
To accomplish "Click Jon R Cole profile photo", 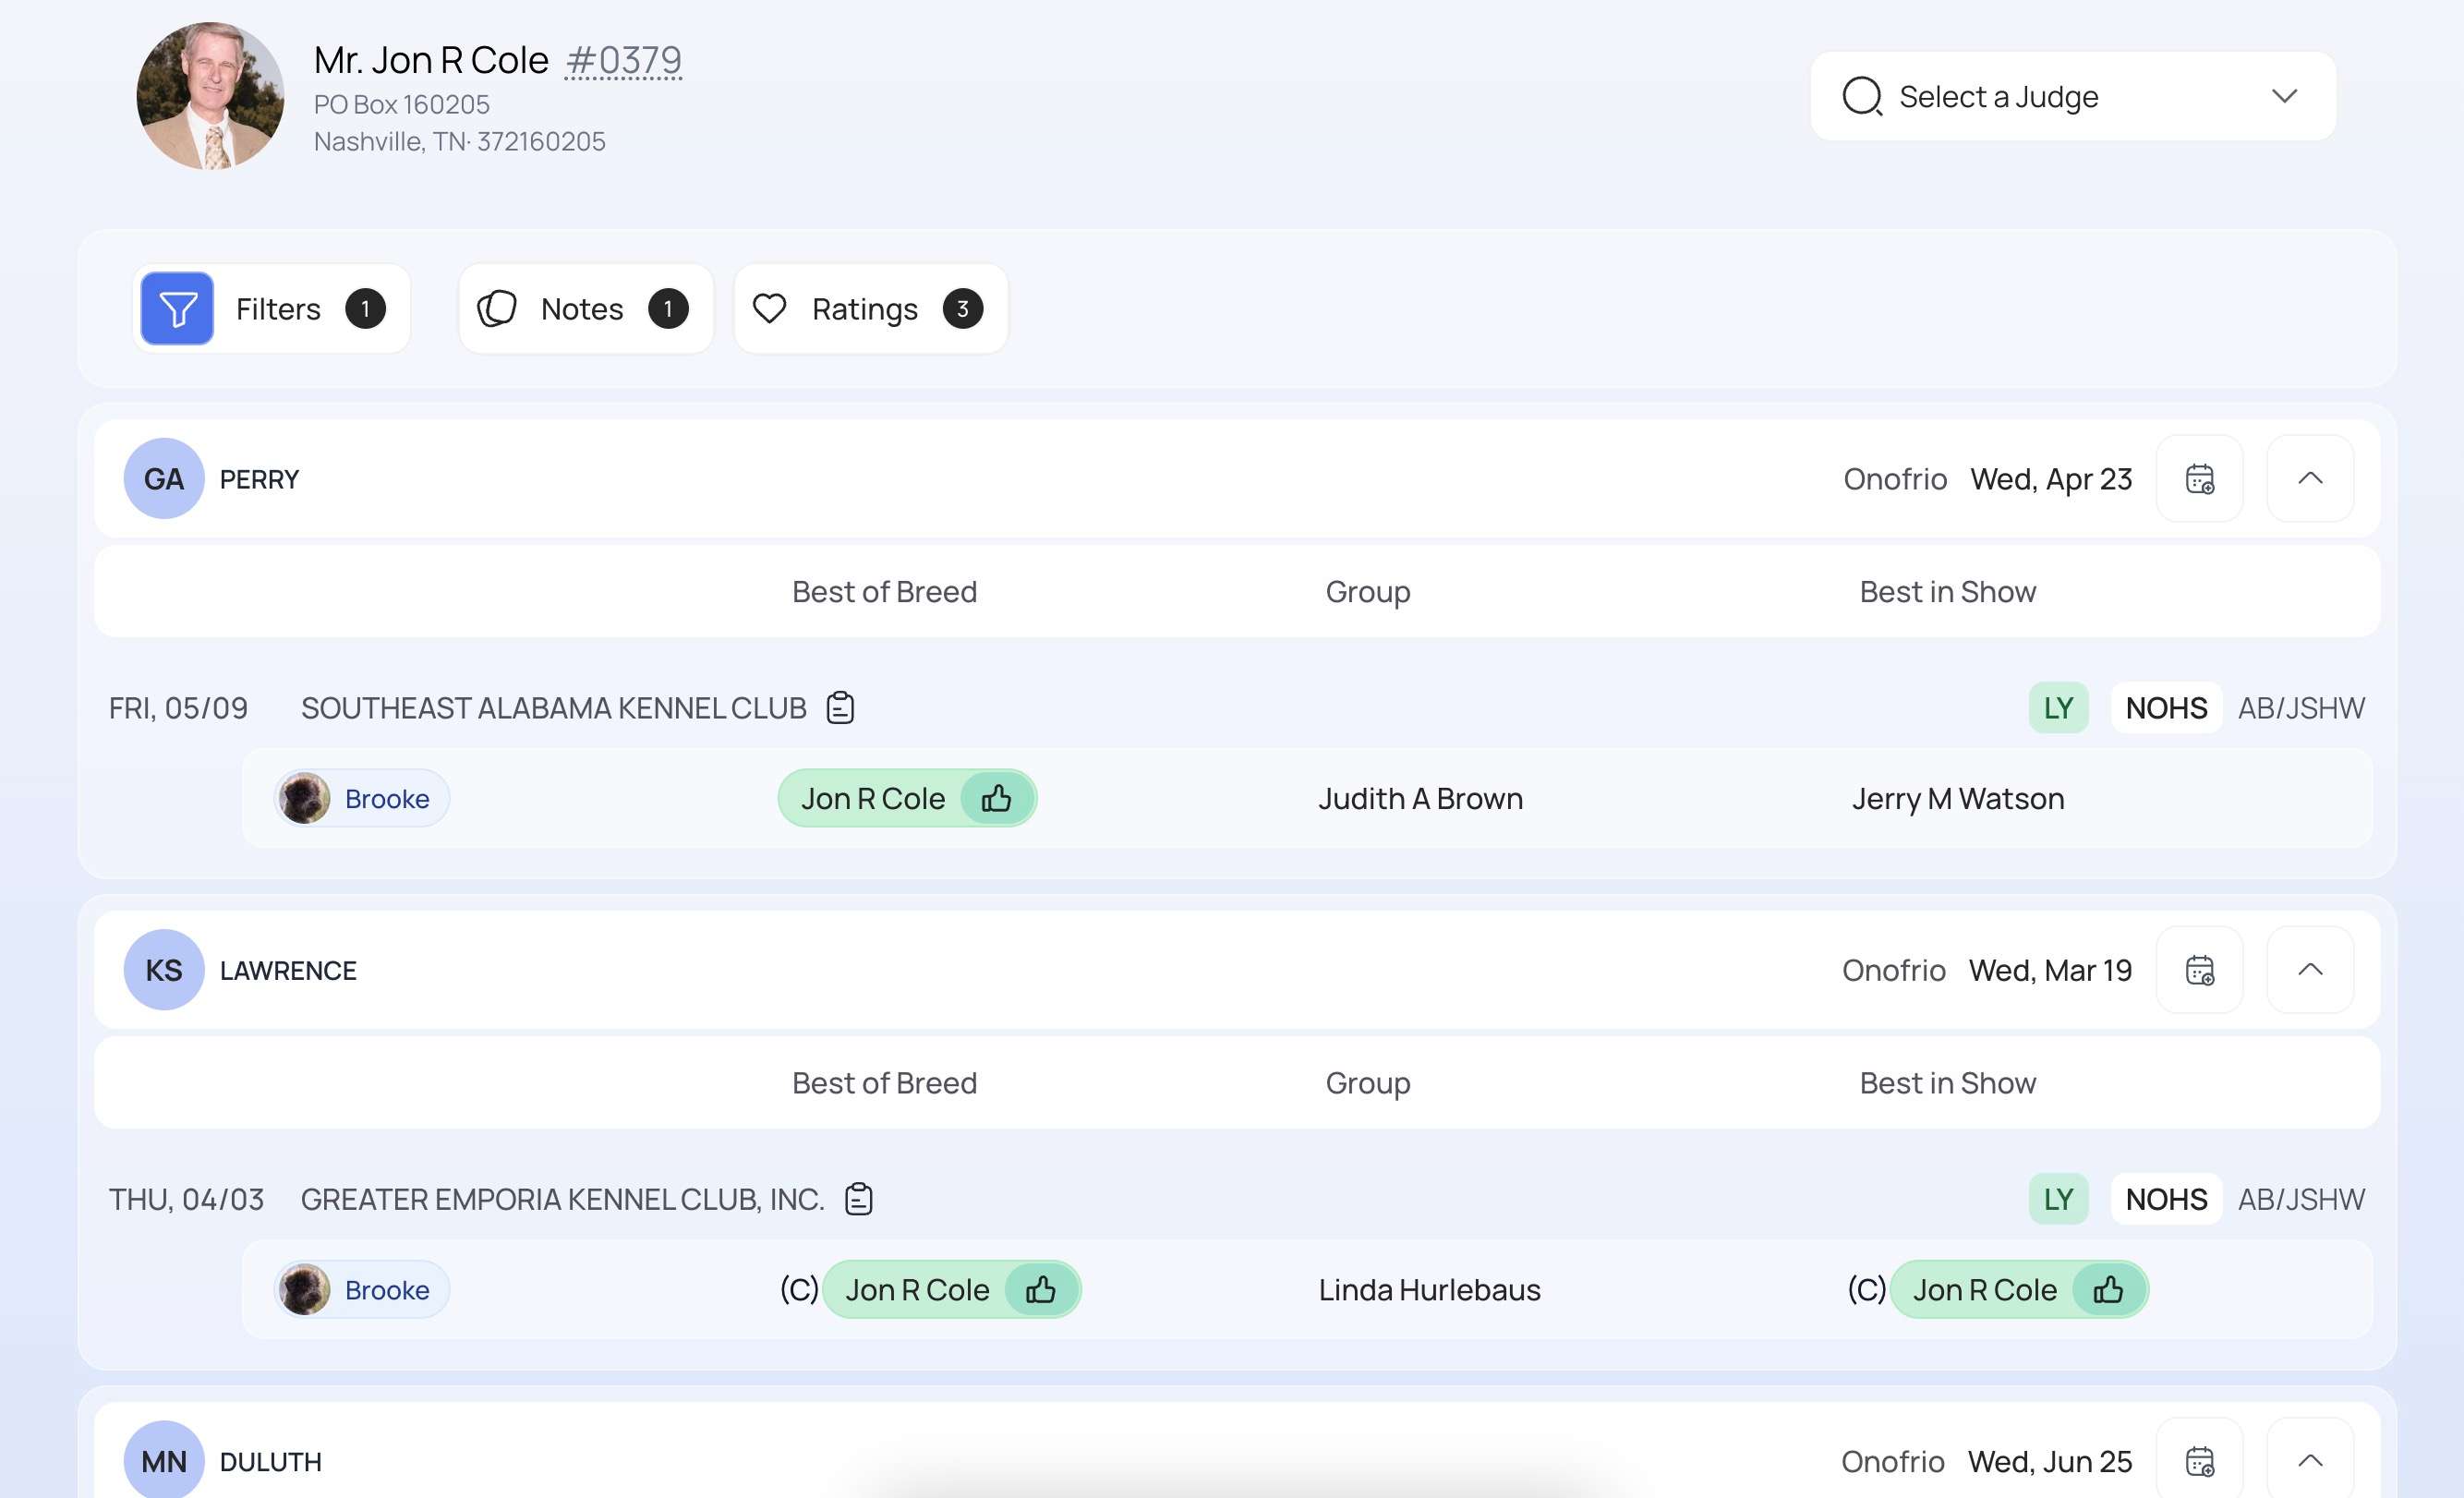I will point(210,96).
